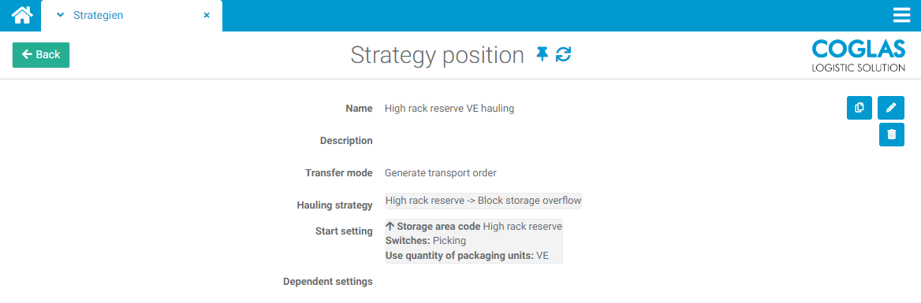
Task: Go back with the Back button
Action: (x=41, y=54)
